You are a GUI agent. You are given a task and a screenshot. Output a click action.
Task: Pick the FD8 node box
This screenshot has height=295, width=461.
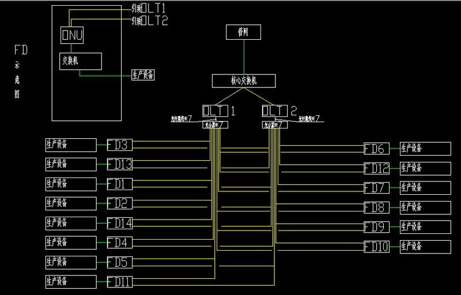[x=376, y=207]
